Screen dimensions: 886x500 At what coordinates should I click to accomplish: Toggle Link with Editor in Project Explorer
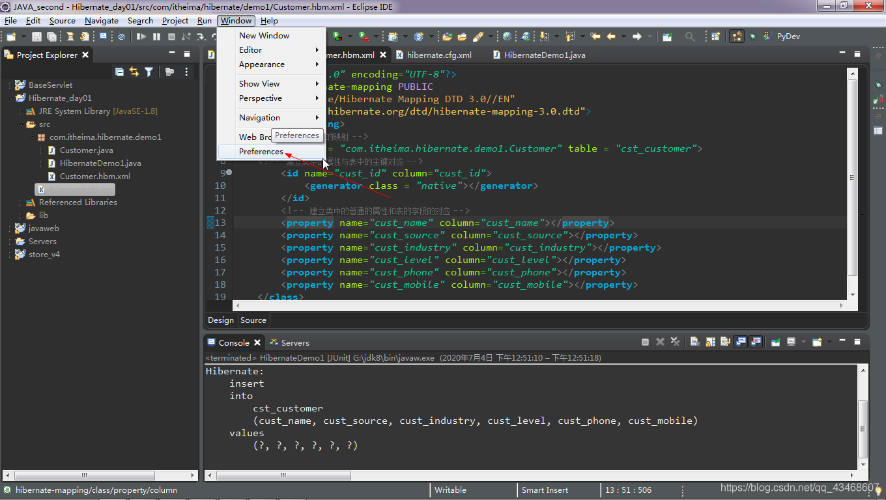click(x=134, y=72)
